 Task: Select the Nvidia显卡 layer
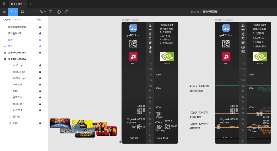click(24, 104)
